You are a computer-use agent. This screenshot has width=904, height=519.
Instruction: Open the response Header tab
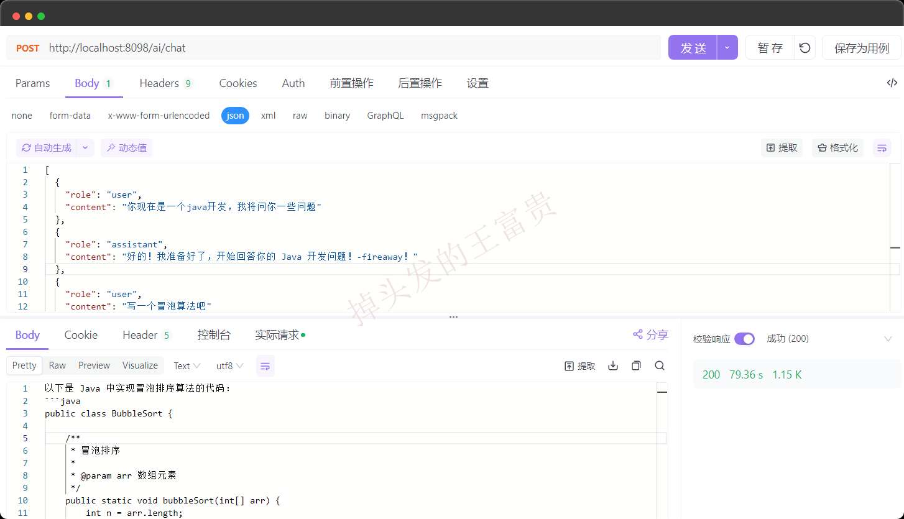(147, 335)
